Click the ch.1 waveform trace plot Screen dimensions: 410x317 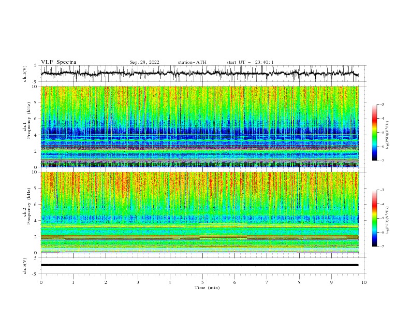coord(199,74)
